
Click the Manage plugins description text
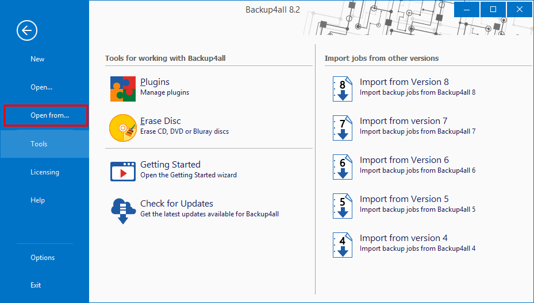(164, 92)
